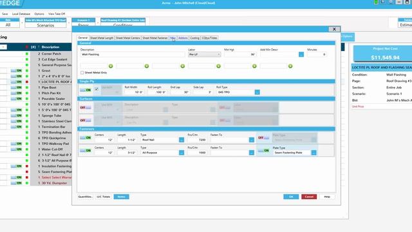Disable Seam Fastening Plate ON switch

point(263,150)
